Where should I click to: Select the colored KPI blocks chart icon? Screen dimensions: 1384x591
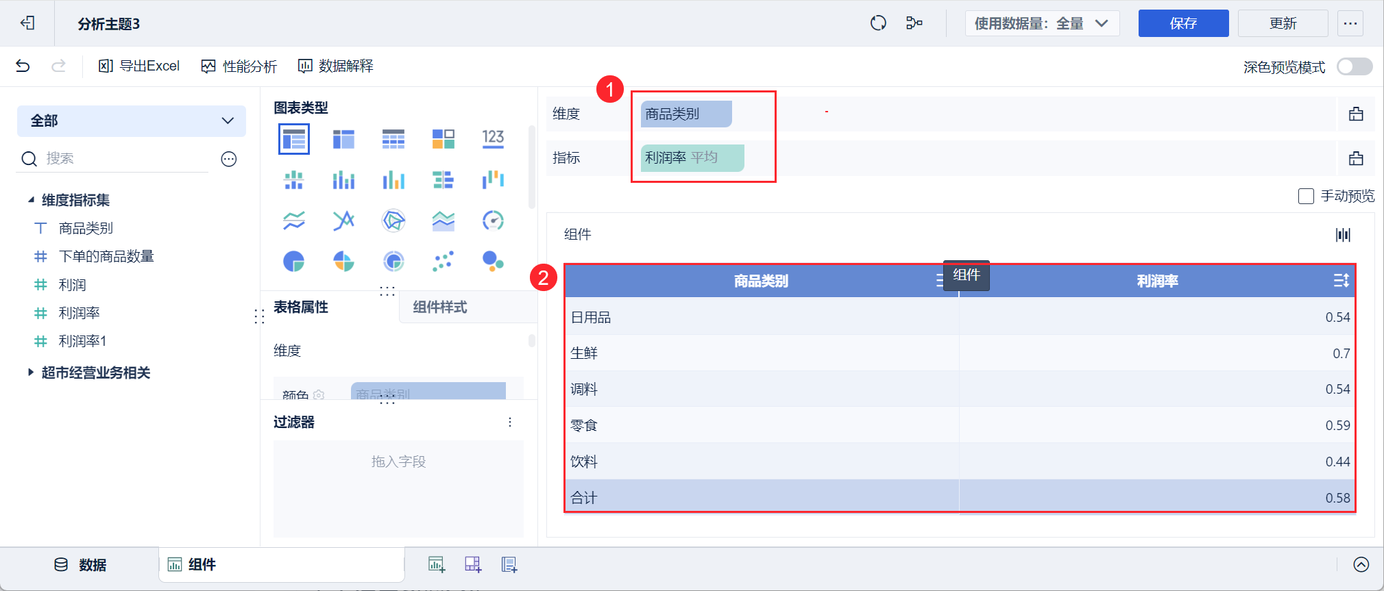tap(444, 139)
